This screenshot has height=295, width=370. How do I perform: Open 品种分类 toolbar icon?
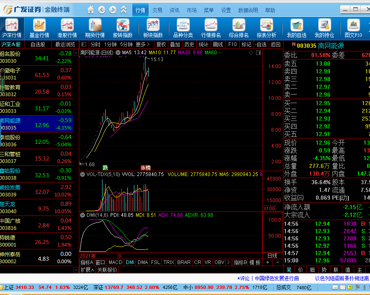click(183, 29)
